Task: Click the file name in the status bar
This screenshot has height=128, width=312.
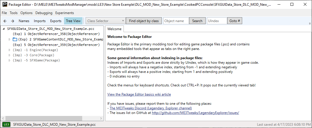Action: pyautogui.click(x=54, y=125)
